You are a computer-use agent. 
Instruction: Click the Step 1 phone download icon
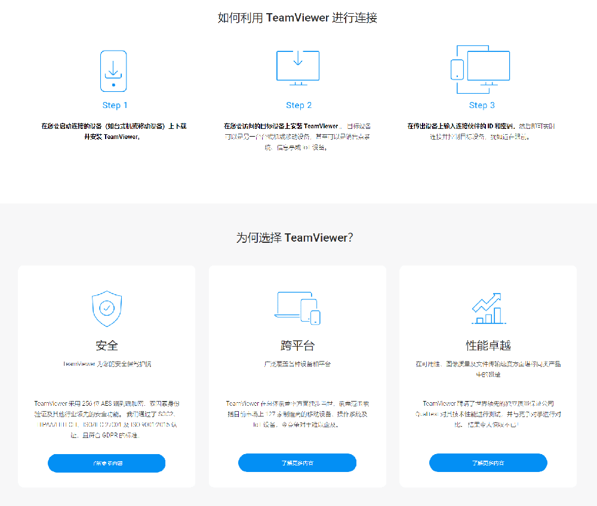[x=113, y=70]
